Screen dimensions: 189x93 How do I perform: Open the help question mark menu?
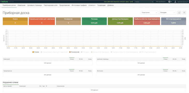(169, 2)
